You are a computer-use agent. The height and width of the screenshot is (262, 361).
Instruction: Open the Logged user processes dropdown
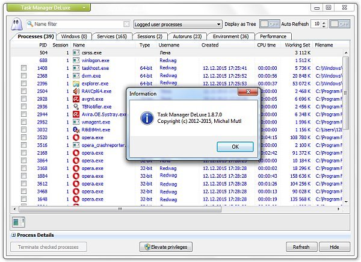click(x=177, y=24)
